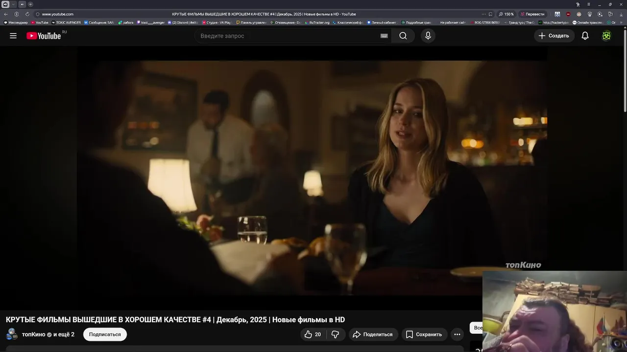The image size is (627, 352).
Task: Subscribe via the 'Подписаться' button
Action: [105, 334]
